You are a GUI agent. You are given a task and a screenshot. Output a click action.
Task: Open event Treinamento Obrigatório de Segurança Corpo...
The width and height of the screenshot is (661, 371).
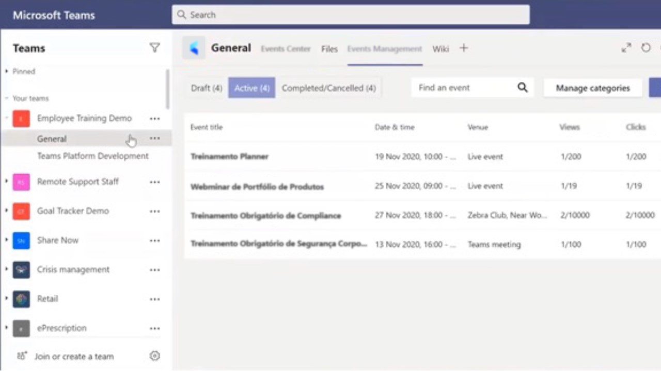pos(279,244)
